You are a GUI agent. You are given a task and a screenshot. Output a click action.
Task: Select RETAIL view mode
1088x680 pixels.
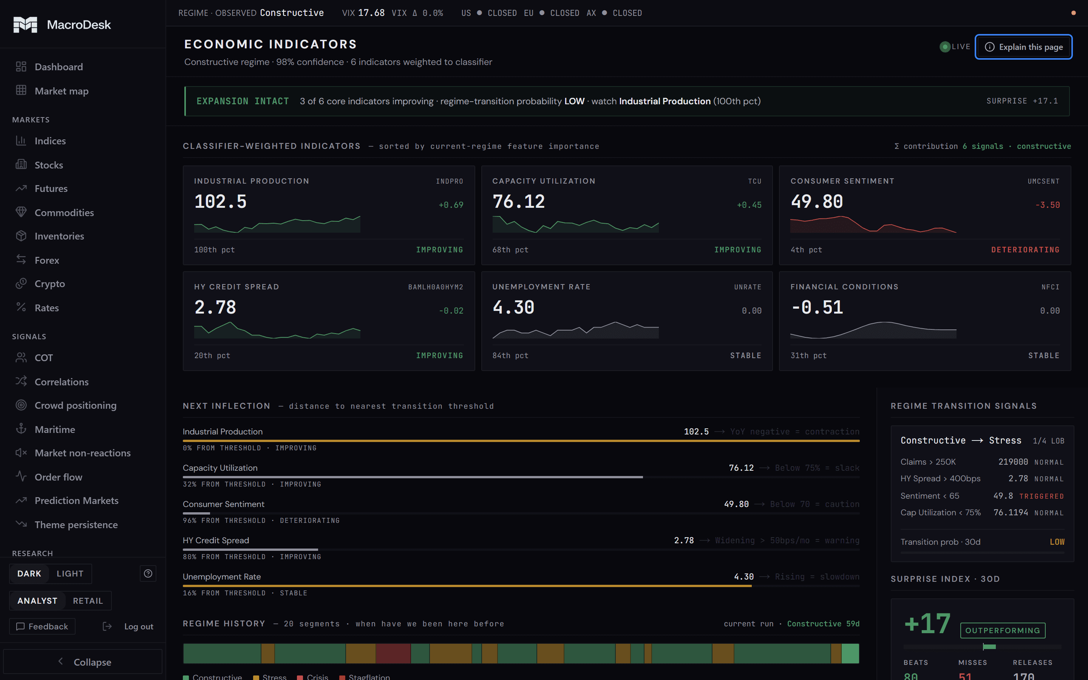88,601
